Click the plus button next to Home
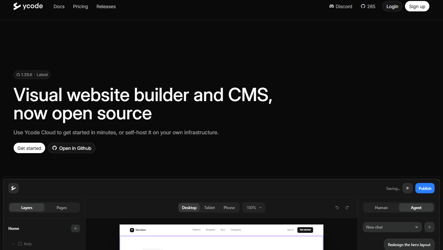 (75, 229)
